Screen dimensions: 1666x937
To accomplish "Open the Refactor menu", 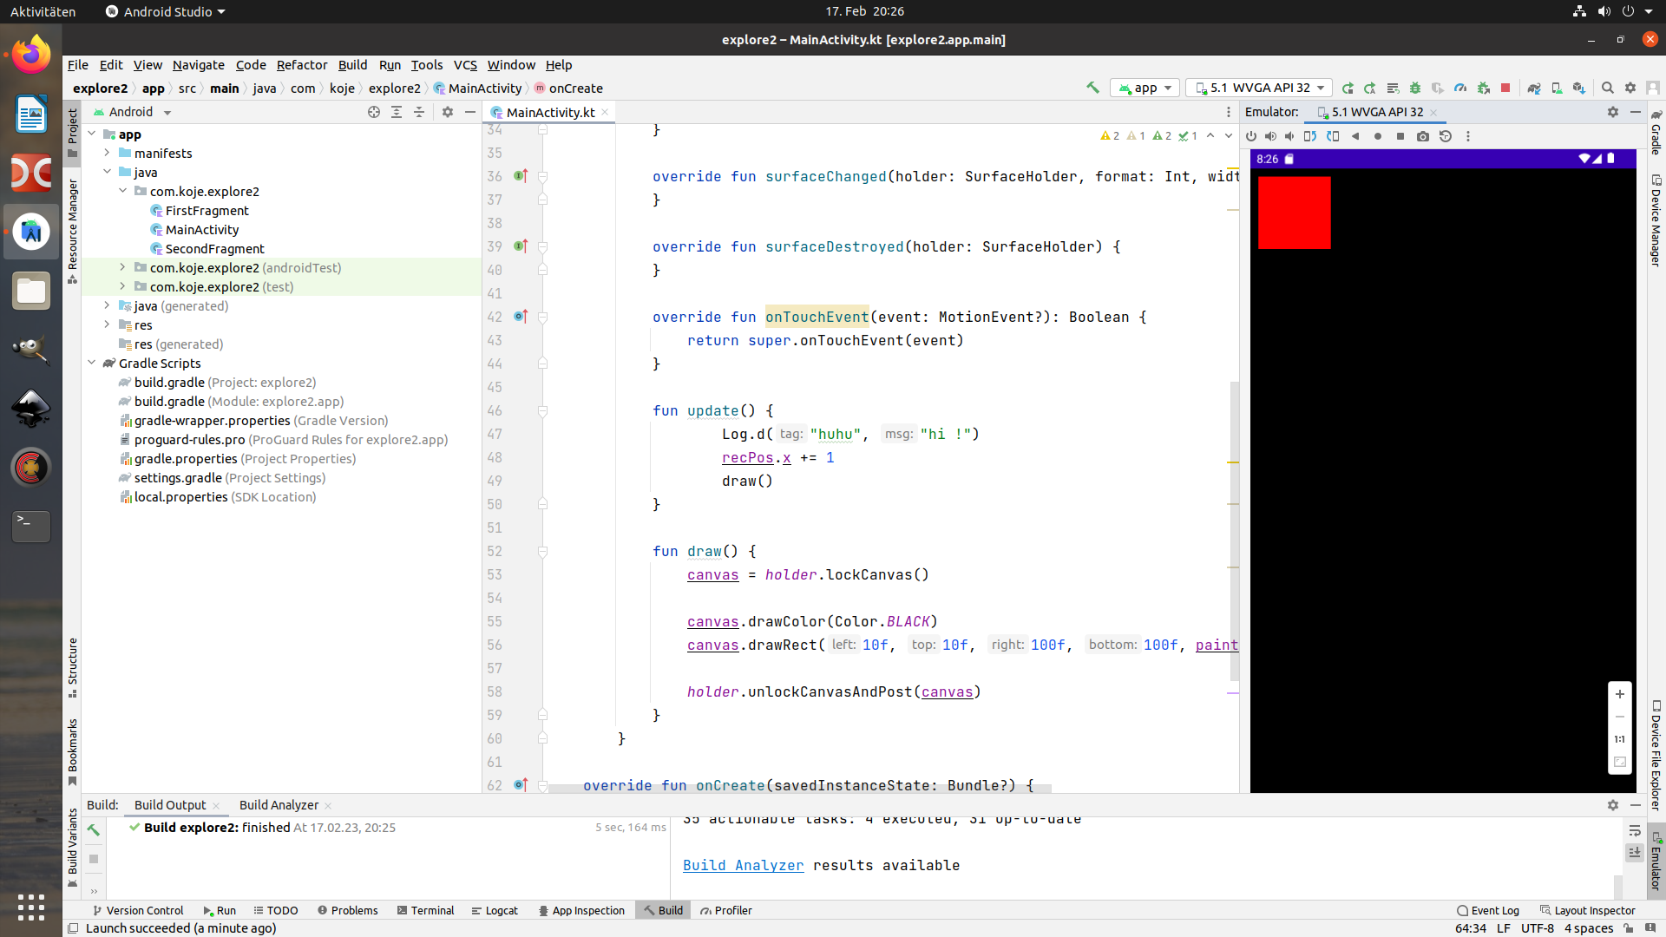I will (x=301, y=65).
